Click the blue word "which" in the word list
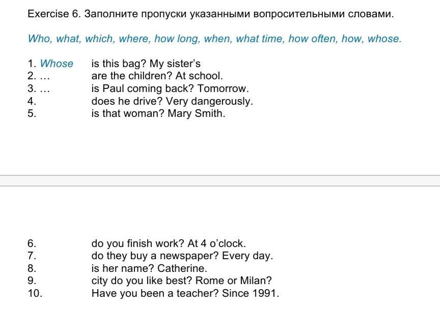This screenshot has height=309, width=440. pos(99,39)
